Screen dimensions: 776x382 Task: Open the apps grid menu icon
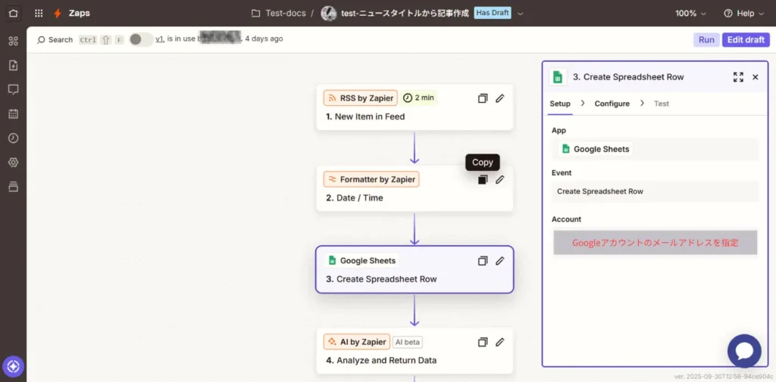[x=39, y=14]
